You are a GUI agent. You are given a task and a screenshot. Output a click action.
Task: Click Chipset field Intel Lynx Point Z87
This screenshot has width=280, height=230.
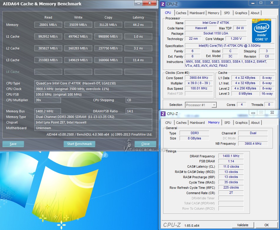point(93,122)
